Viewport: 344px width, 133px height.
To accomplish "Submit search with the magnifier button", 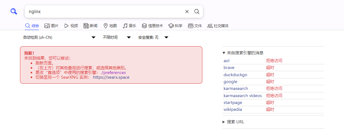I will (197, 12).
